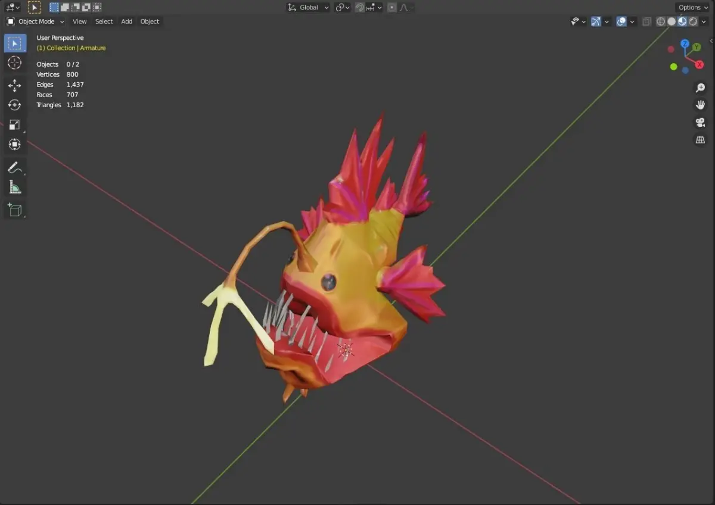Toggle Show Gizmo button
Viewport: 715px width, 505px height.
(x=596, y=21)
